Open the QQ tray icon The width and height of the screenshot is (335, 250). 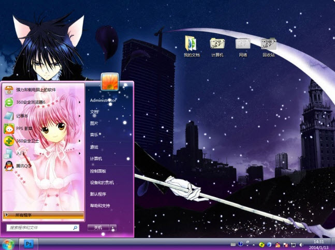click(x=278, y=245)
